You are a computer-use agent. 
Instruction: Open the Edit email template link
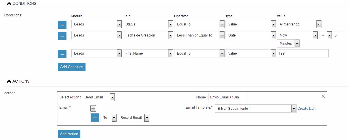[x=312, y=109]
